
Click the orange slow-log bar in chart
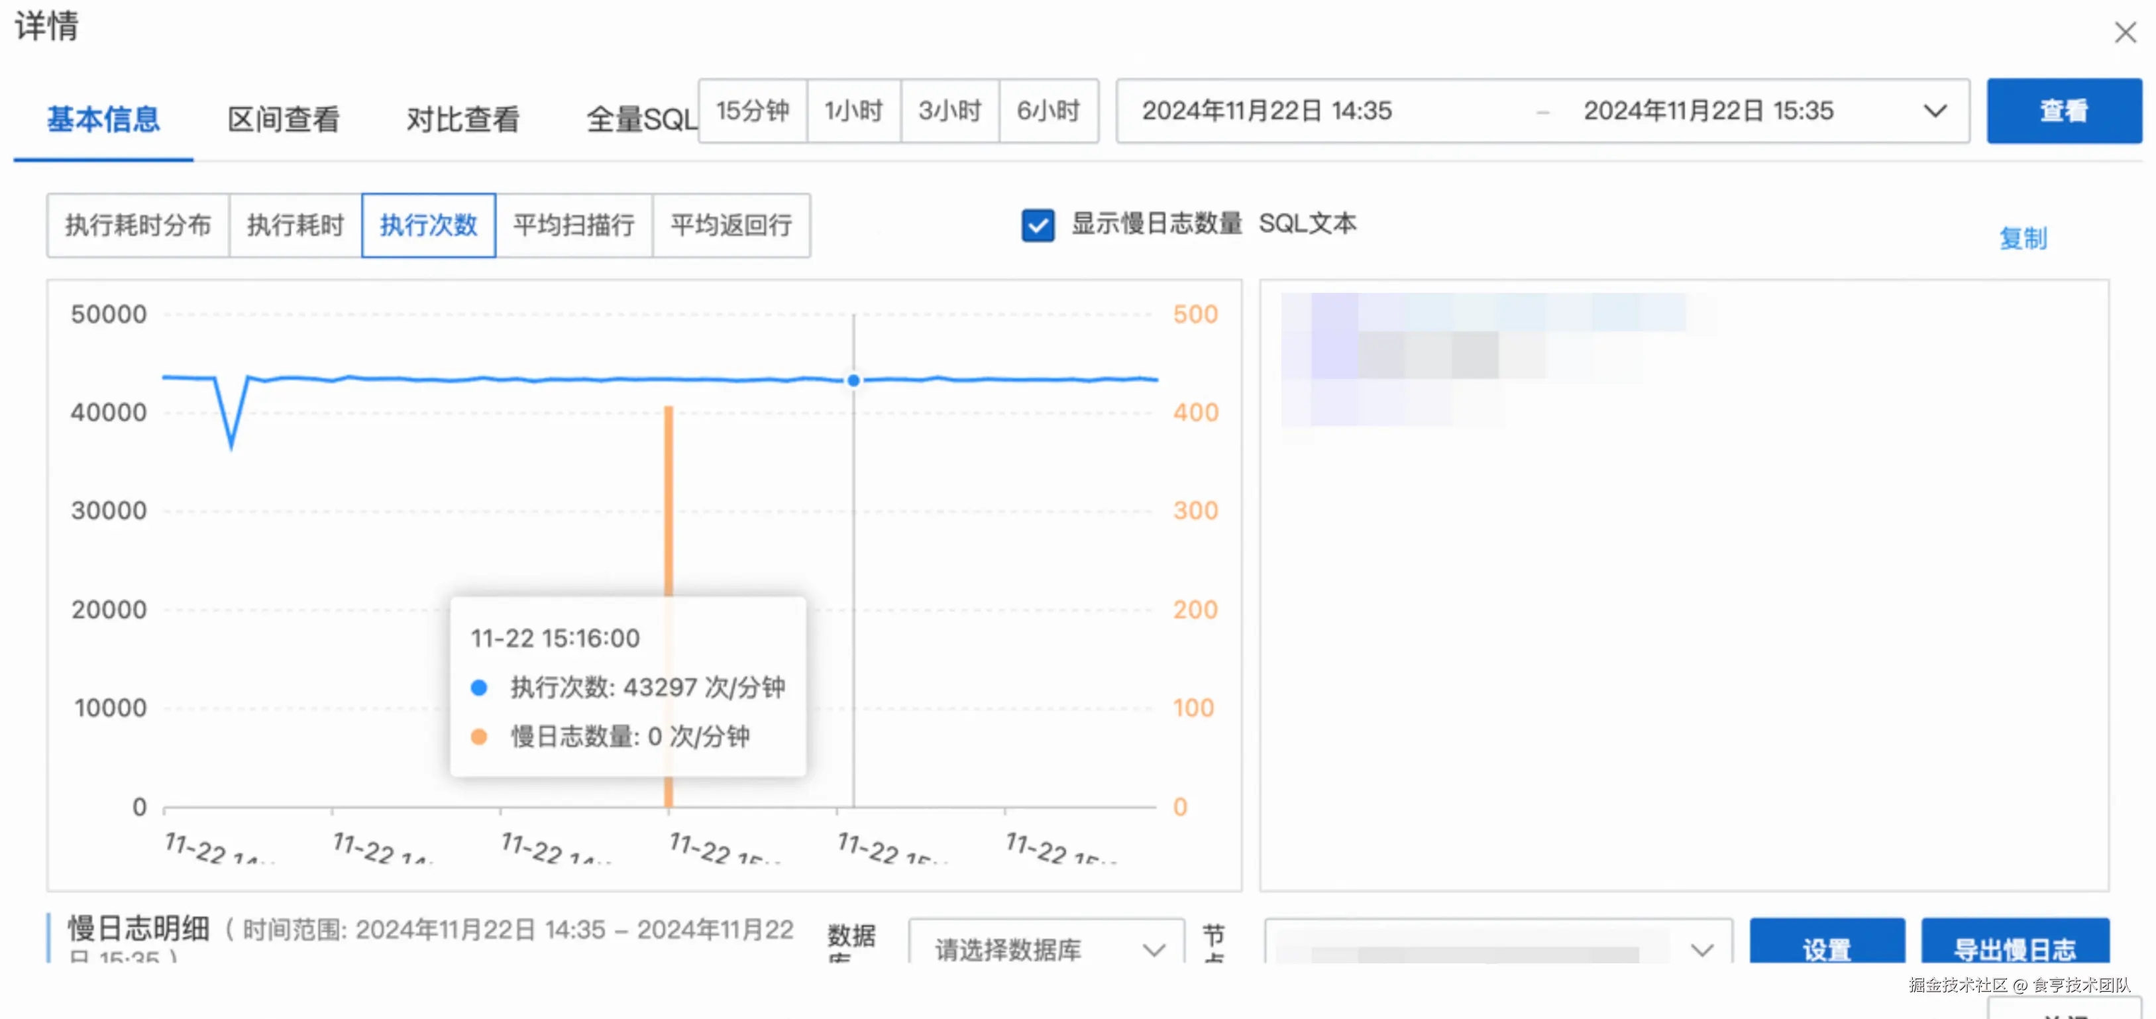coord(668,502)
